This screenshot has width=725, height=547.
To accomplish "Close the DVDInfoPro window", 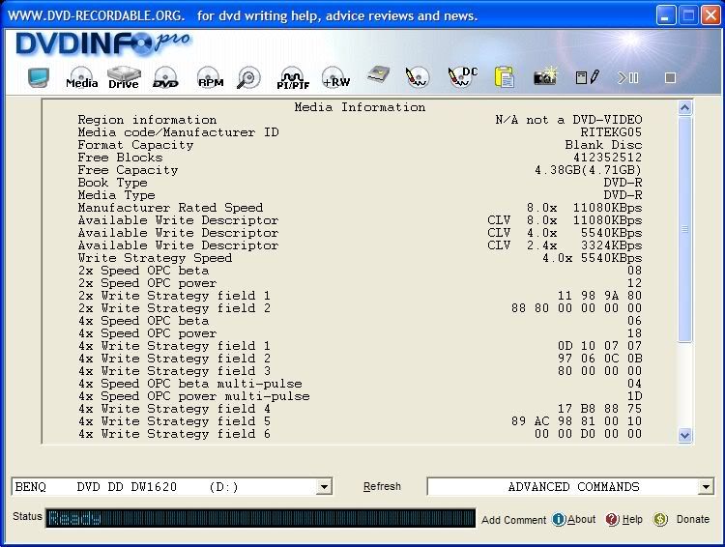I will 710,15.
